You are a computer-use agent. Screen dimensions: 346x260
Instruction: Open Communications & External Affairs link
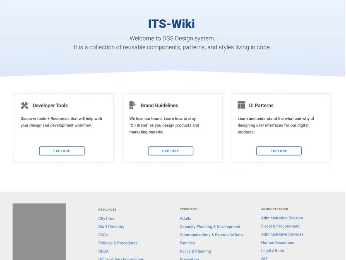coord(211,235)
